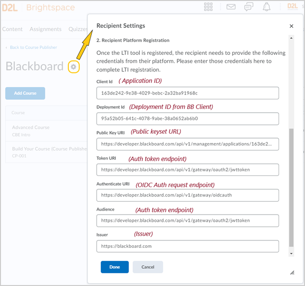Click into the Token URI field
Image resolution: width=305 pixels, height=286 pixels.
[x=188, y=169]
